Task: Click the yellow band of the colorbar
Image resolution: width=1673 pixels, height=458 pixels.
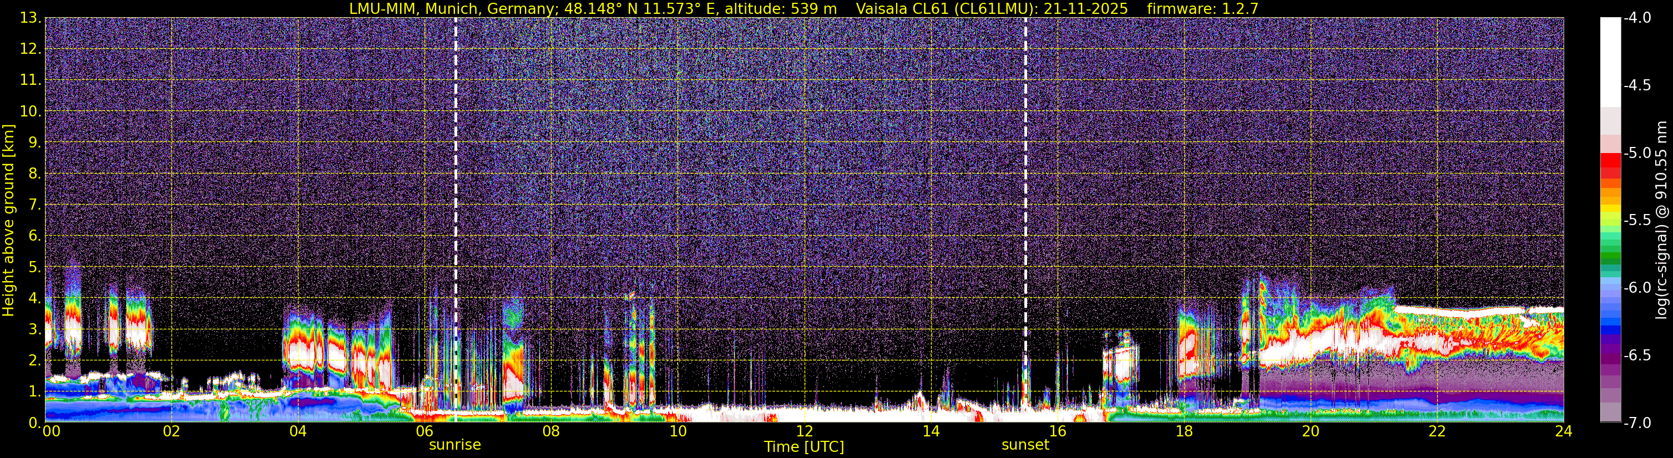Action: [1610, 209]
